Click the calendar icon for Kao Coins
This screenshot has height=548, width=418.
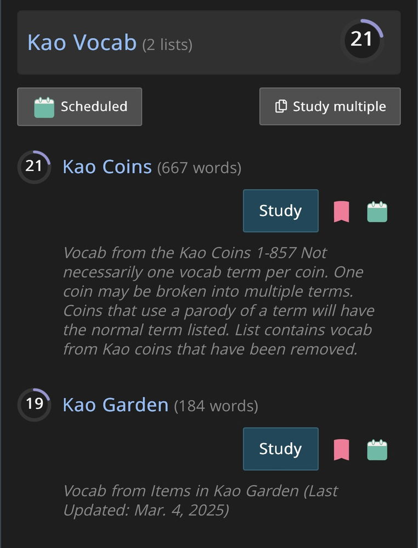[377, 212]
